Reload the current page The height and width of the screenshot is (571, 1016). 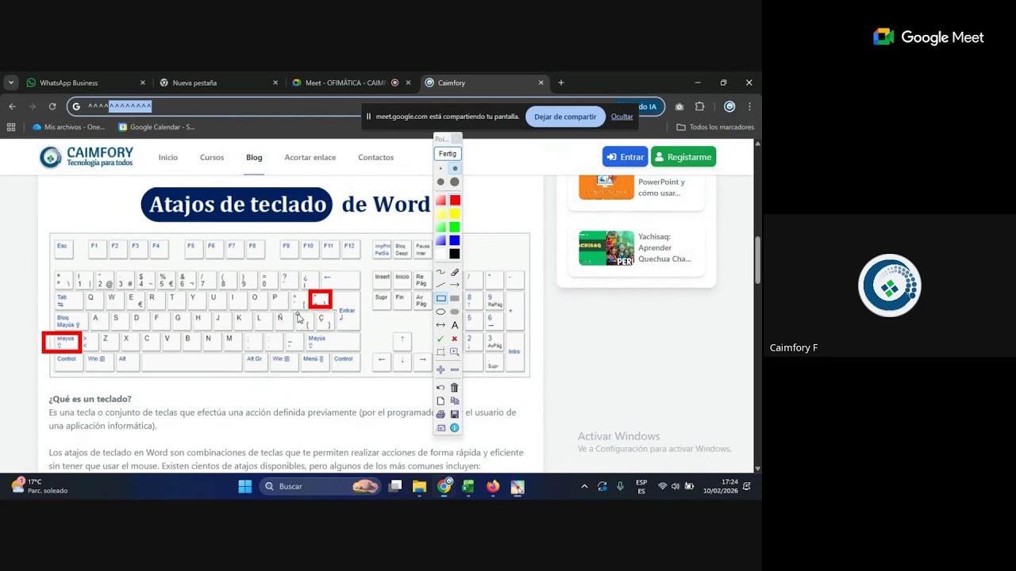click(x=52, y=106)
